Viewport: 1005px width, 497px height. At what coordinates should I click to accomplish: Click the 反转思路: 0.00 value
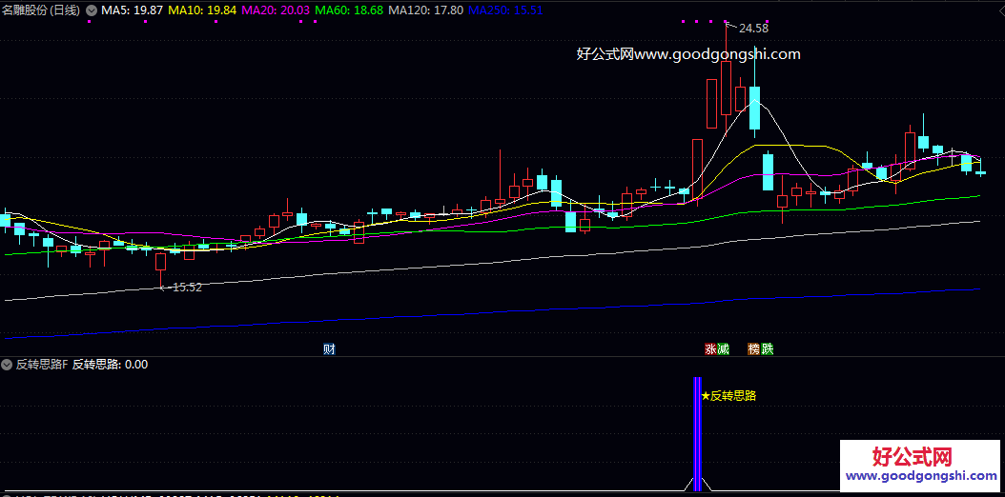click(x=111, y=365)
